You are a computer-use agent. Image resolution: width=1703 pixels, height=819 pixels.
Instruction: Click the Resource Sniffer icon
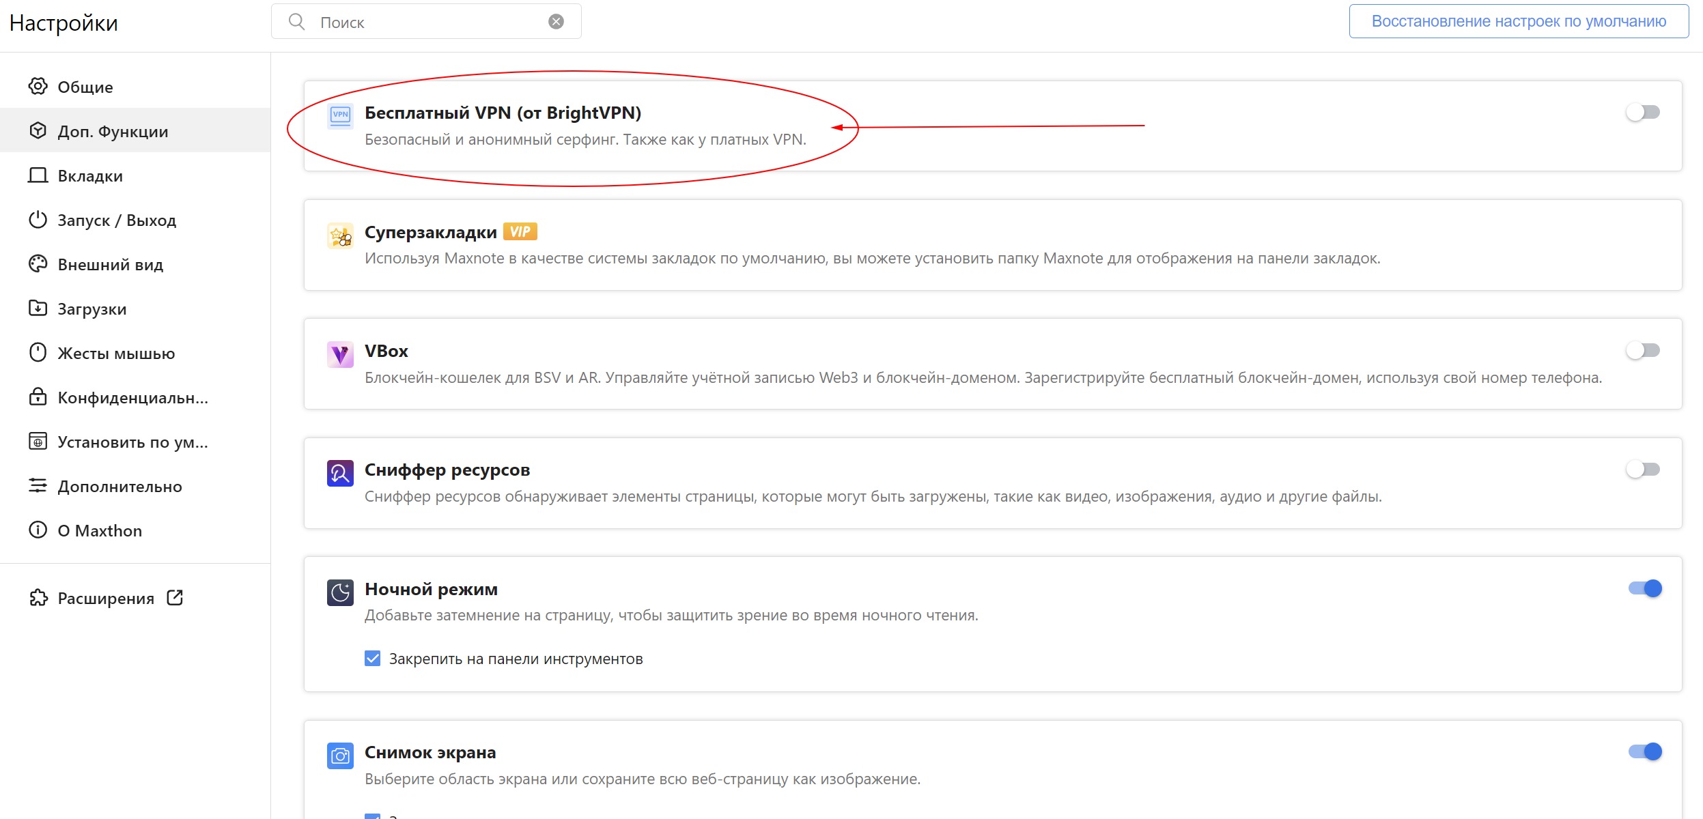point(340,473)
